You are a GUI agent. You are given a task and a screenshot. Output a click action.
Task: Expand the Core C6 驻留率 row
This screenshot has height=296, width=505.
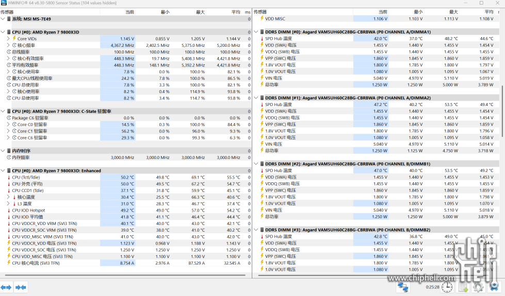tap(8, 137)
